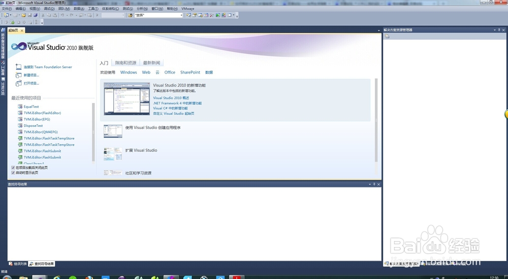Image resolution: width=508 pixels, height=279 pixels.
Task: Open the Firefox icon on the taskbar
Action: click(89, 277)
